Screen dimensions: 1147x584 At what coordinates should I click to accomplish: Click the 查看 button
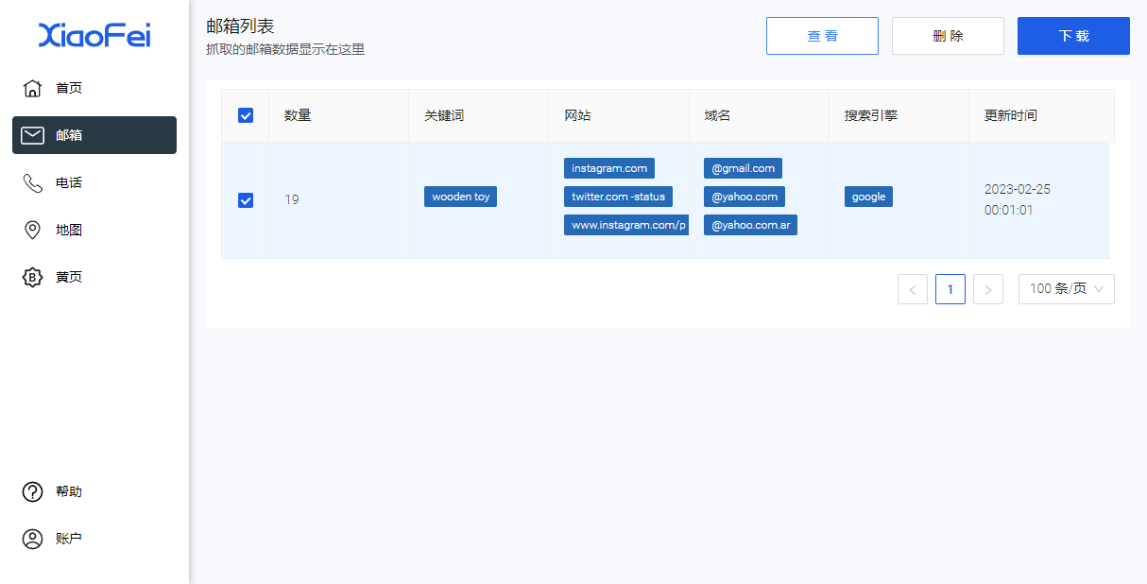pyautogui.click(x=822, y=36)
